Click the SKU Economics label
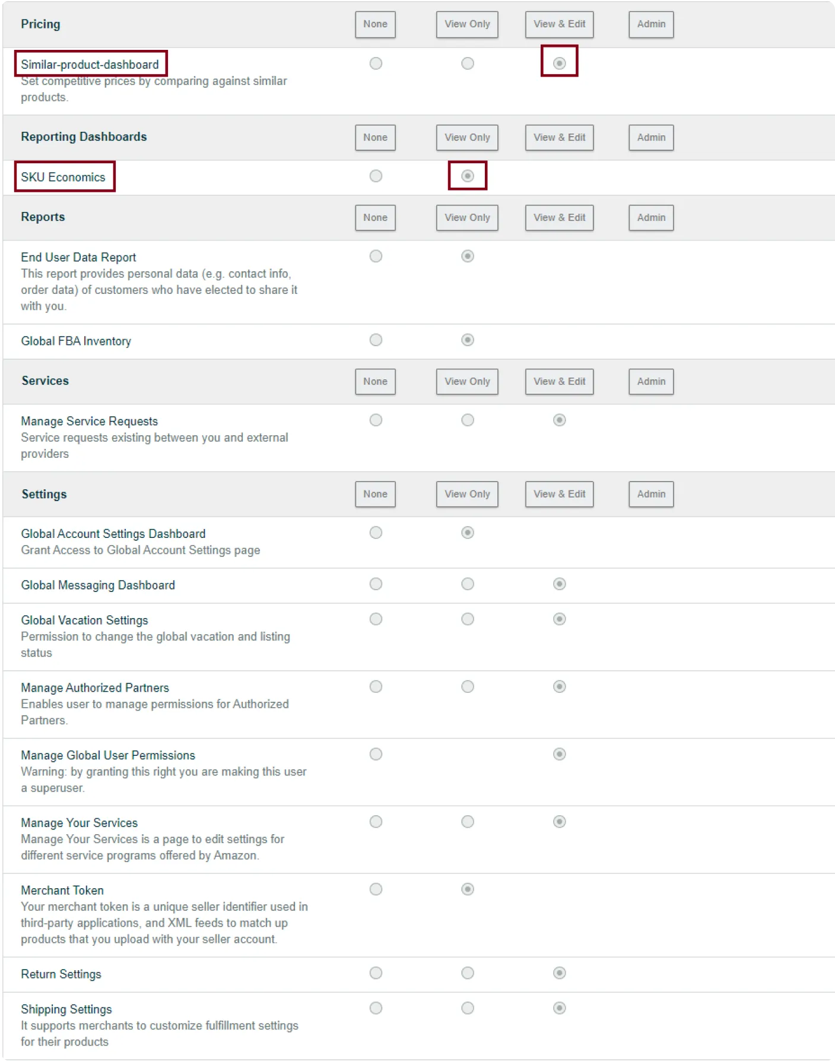Image resolution: width=835 pixels, height=1061 pixels. 63,177
